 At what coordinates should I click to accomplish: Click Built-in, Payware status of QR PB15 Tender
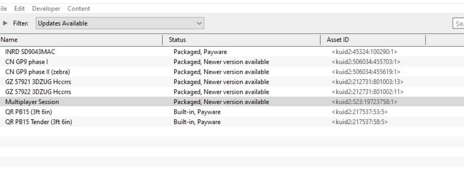tap(197, 122)
